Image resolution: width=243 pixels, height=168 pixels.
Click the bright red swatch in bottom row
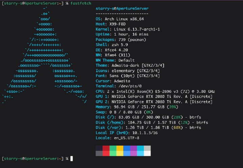(106, 153)
